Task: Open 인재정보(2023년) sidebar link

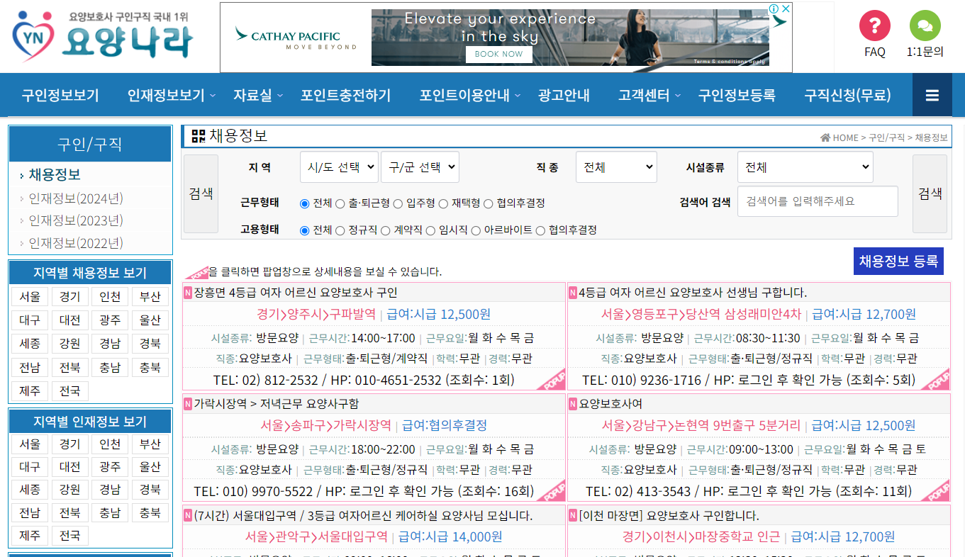Action: click(x=76, y=220)
